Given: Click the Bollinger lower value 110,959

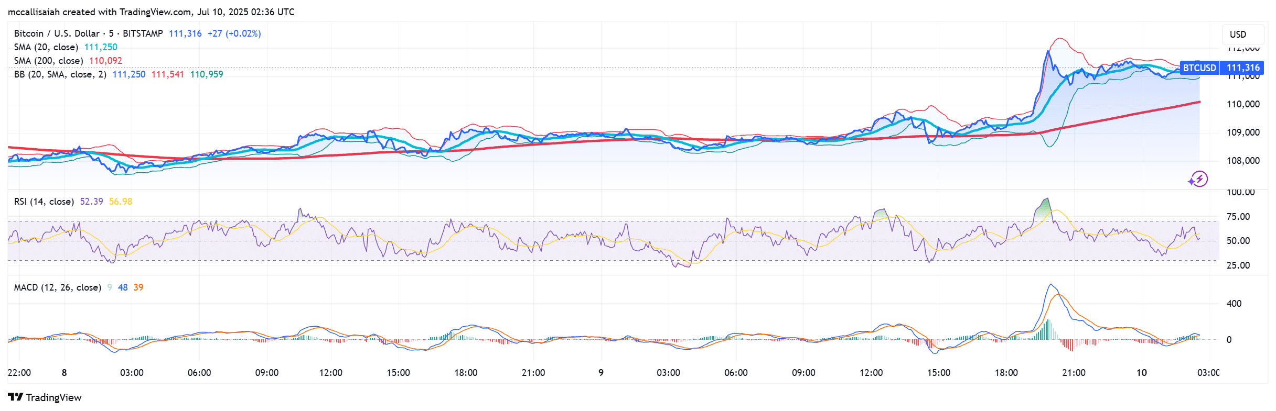Looking at the screenshot, I should point(207,74).
